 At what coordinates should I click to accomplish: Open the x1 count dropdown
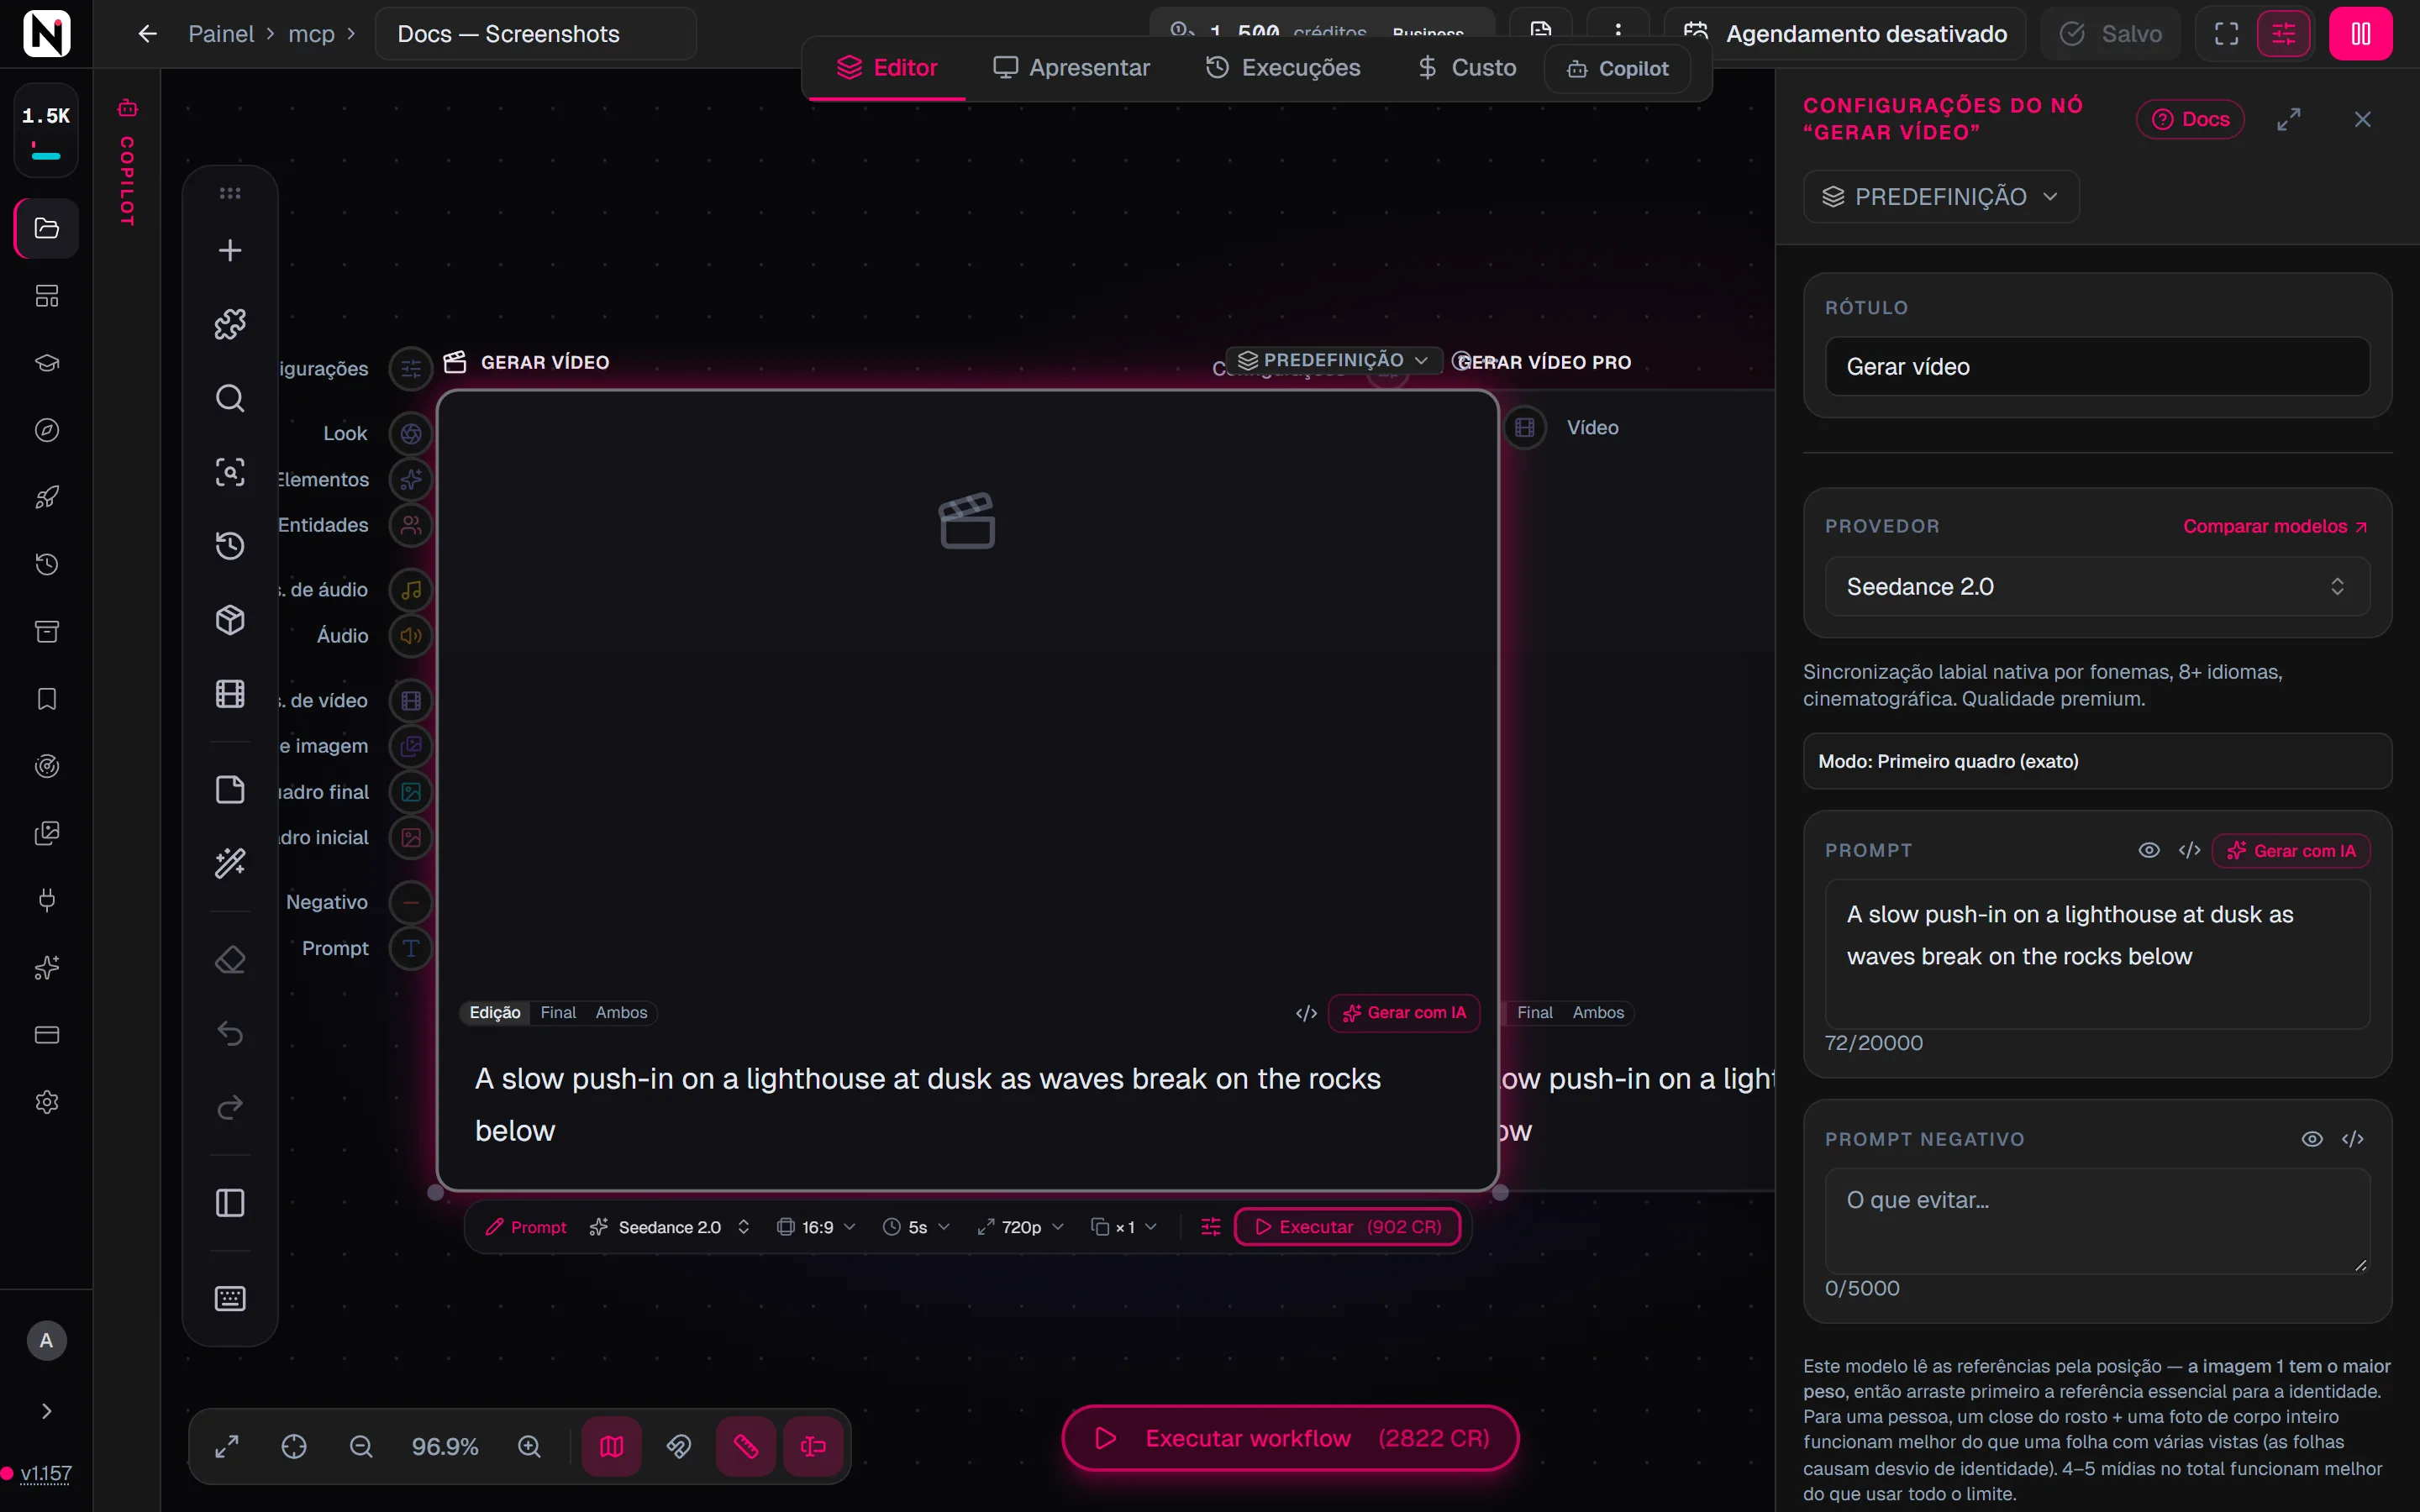pos(1125,1227)
